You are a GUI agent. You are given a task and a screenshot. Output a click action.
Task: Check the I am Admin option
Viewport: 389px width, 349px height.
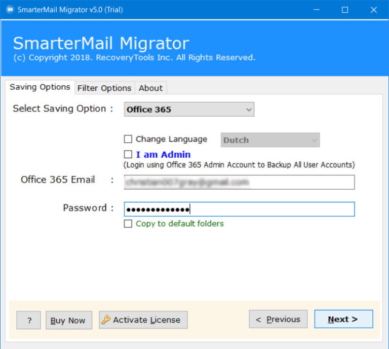click(x=128, y=154)
